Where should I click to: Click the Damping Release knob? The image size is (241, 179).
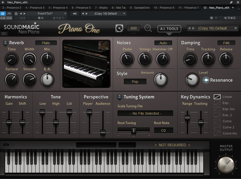[226, 59]
